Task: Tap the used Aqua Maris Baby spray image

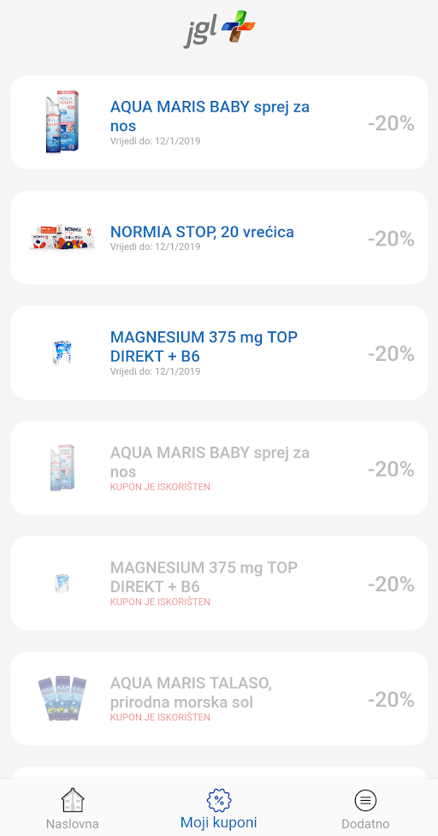Action: 62,467
